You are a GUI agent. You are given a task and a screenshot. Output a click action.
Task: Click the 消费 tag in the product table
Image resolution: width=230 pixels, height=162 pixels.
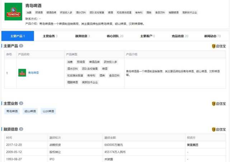pyautogui.click(x=70, y=62)
